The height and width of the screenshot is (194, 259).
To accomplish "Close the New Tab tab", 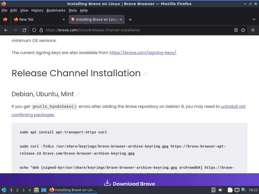I will coord(64,19).
